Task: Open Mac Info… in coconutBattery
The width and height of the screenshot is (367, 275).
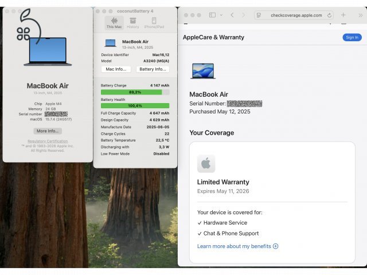Action: (x=116, y=69)
